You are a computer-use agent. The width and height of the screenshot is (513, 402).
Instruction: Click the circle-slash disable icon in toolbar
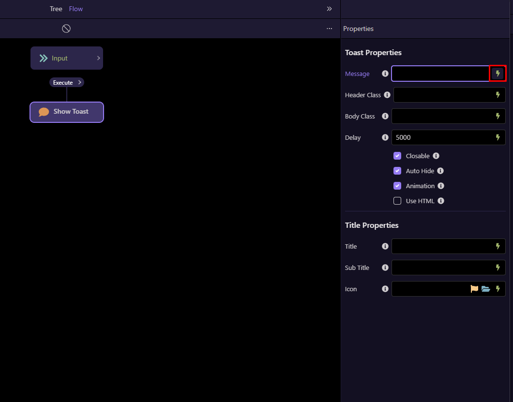coord(66,29)
